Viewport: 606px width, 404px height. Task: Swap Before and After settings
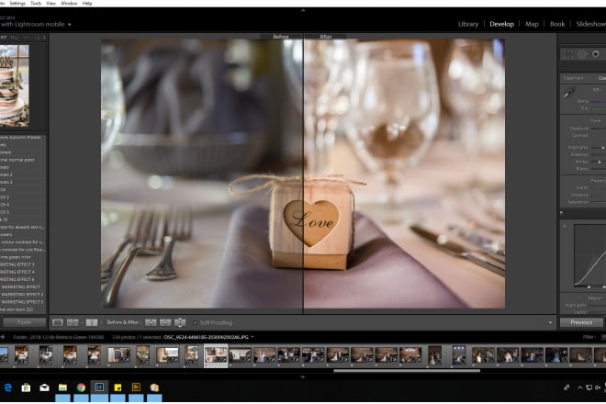pos(179,322)
